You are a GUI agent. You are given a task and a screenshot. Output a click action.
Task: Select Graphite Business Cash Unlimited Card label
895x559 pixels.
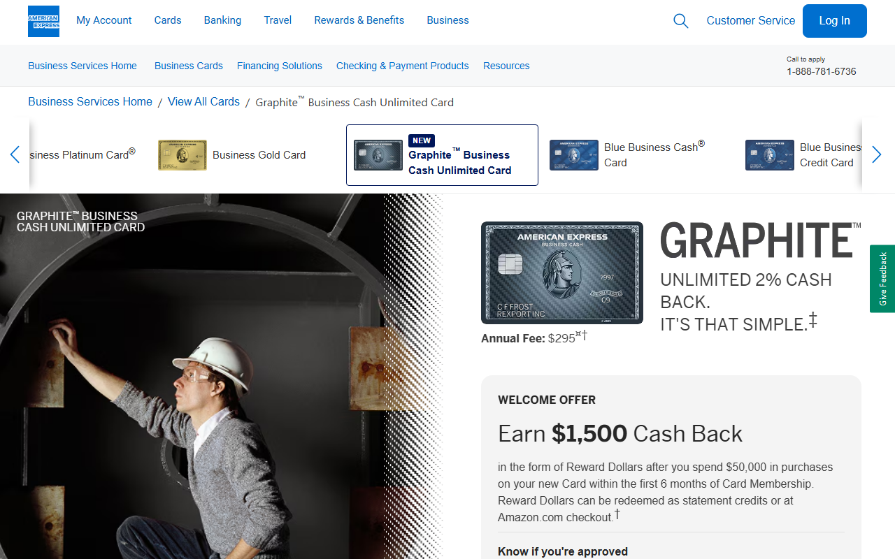[x=460, y=162]
